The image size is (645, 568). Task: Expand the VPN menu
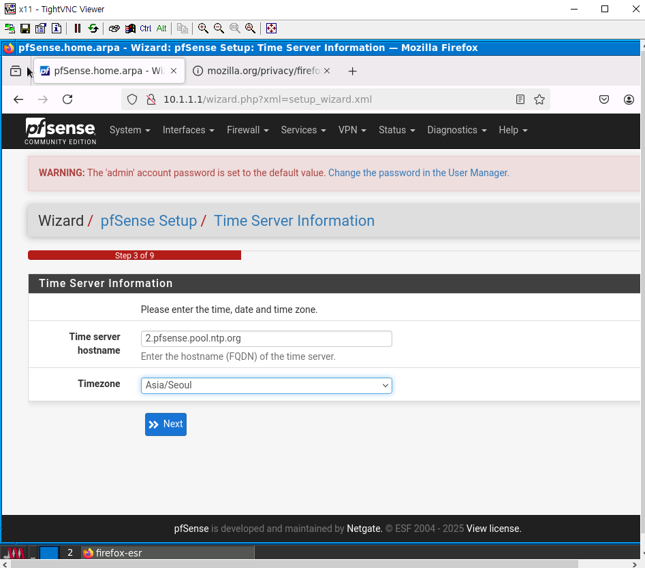click(352, 130)
